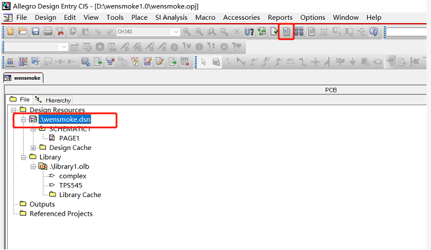The image size is (431, 250).
Task: Click the Create Netlist icon
Action: coord(287,32)
